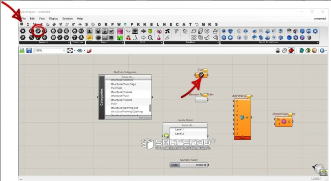This screenshot has height=181, width=331.
Task: Click the Built-In Categories search field
Action: pyautogui.click(x=128, y=77)
